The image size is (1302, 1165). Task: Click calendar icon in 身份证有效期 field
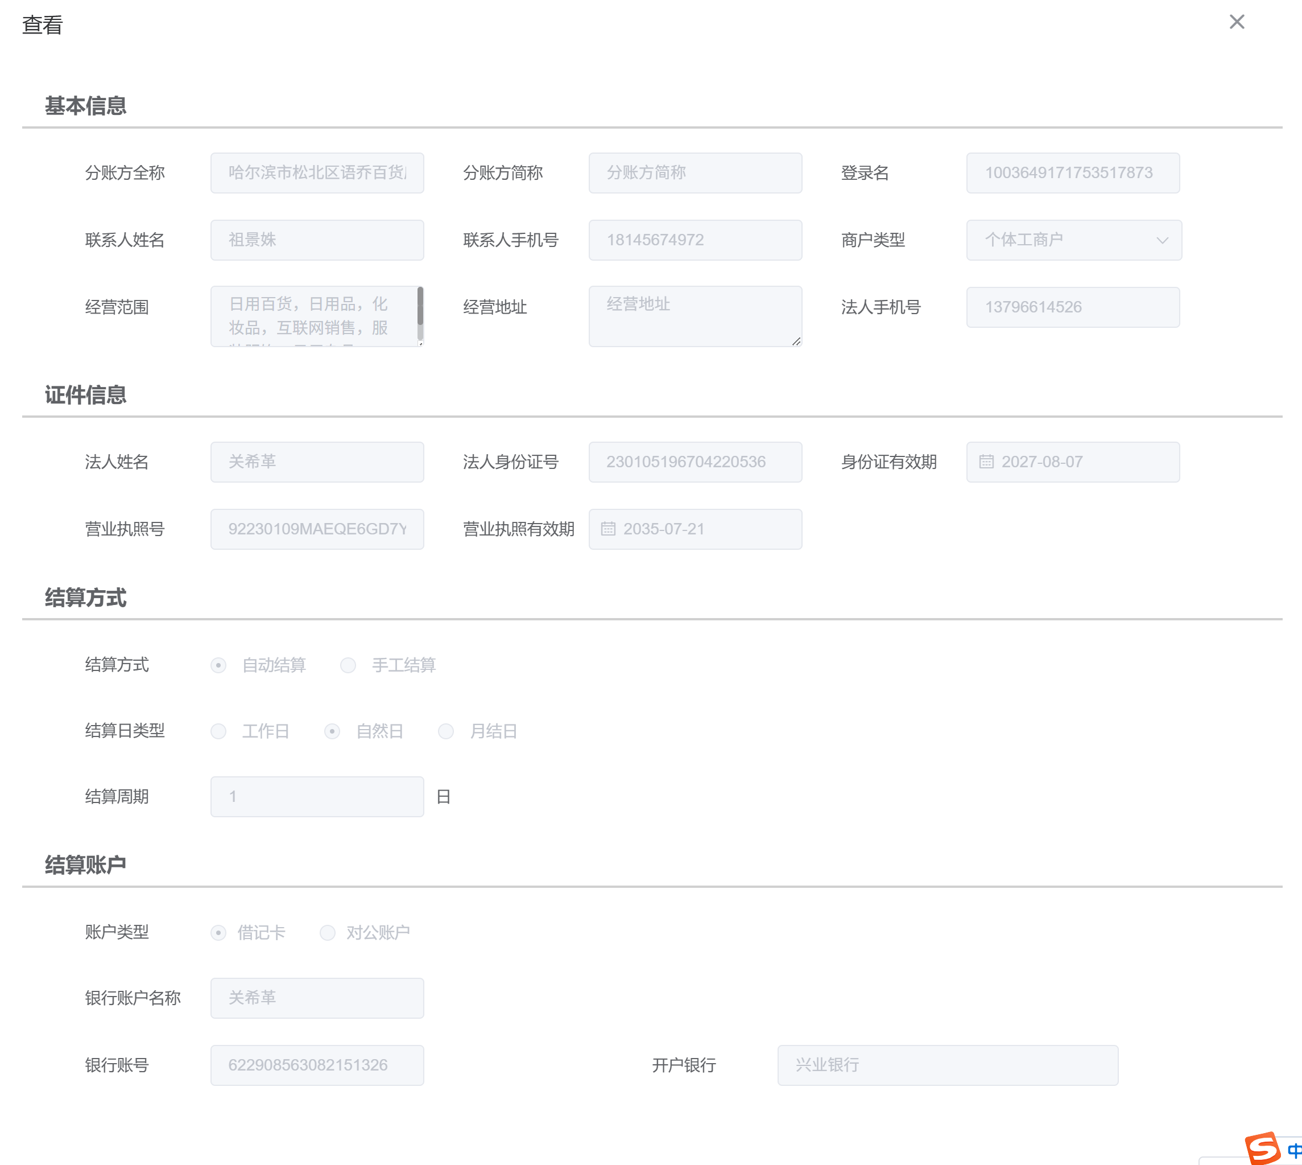(986, 462)
